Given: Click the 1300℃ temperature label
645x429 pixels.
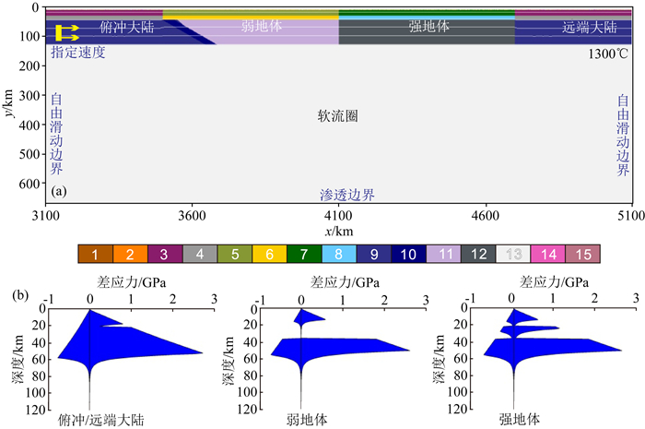Looking at the screenshot, I should 608,54.
